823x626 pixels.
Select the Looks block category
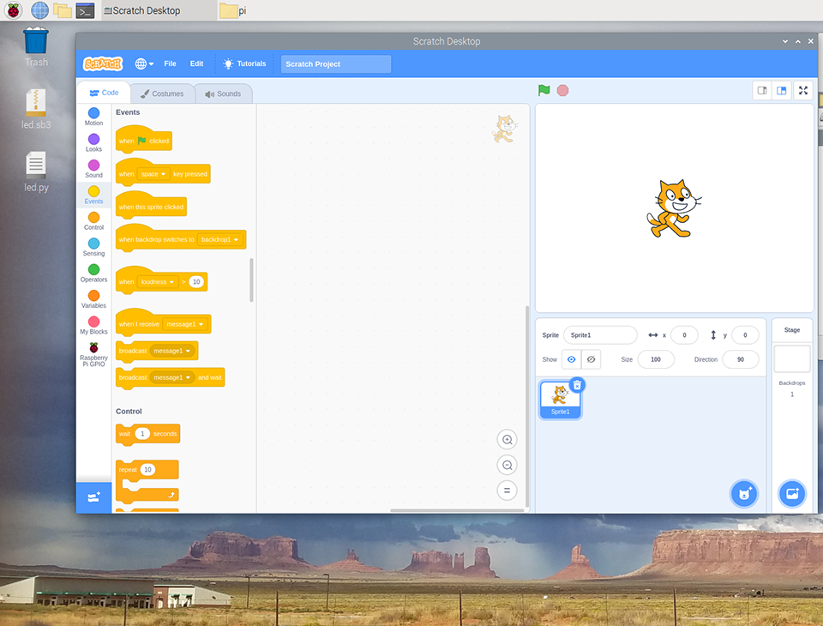coord(94,143)
